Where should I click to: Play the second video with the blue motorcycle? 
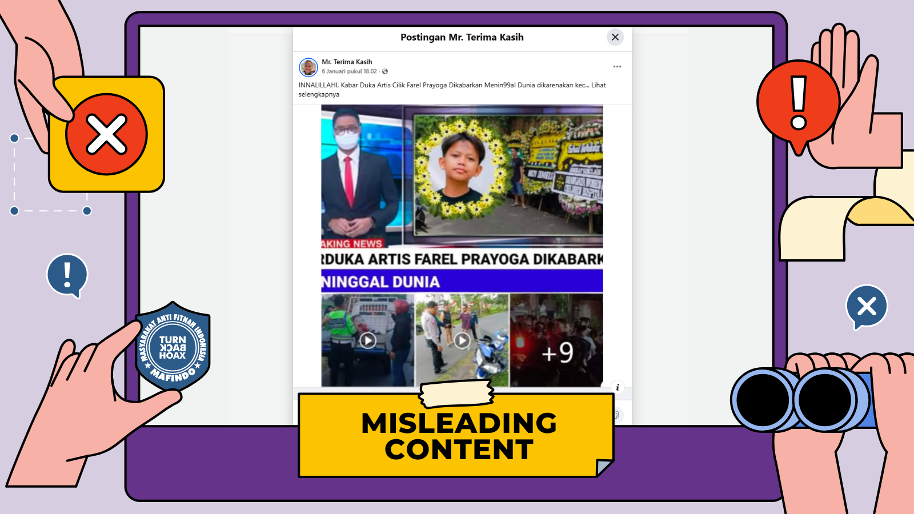462,340
